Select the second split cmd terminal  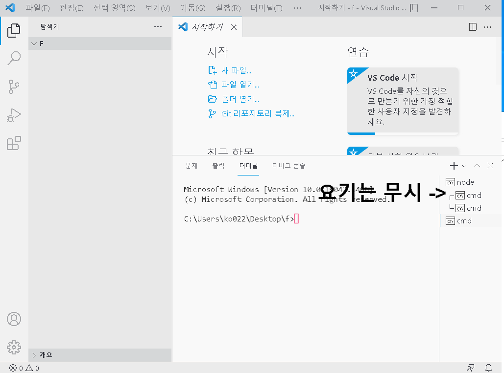[x=471, y=208]
